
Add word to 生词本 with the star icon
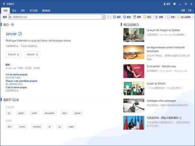[179, 17]
